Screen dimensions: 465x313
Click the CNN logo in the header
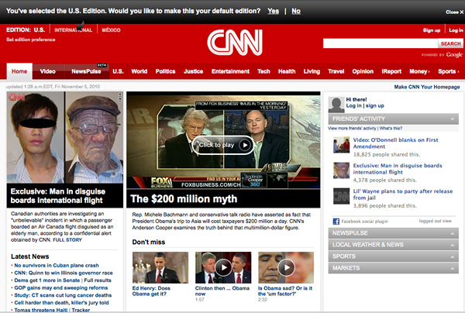(x=235, y=43)
